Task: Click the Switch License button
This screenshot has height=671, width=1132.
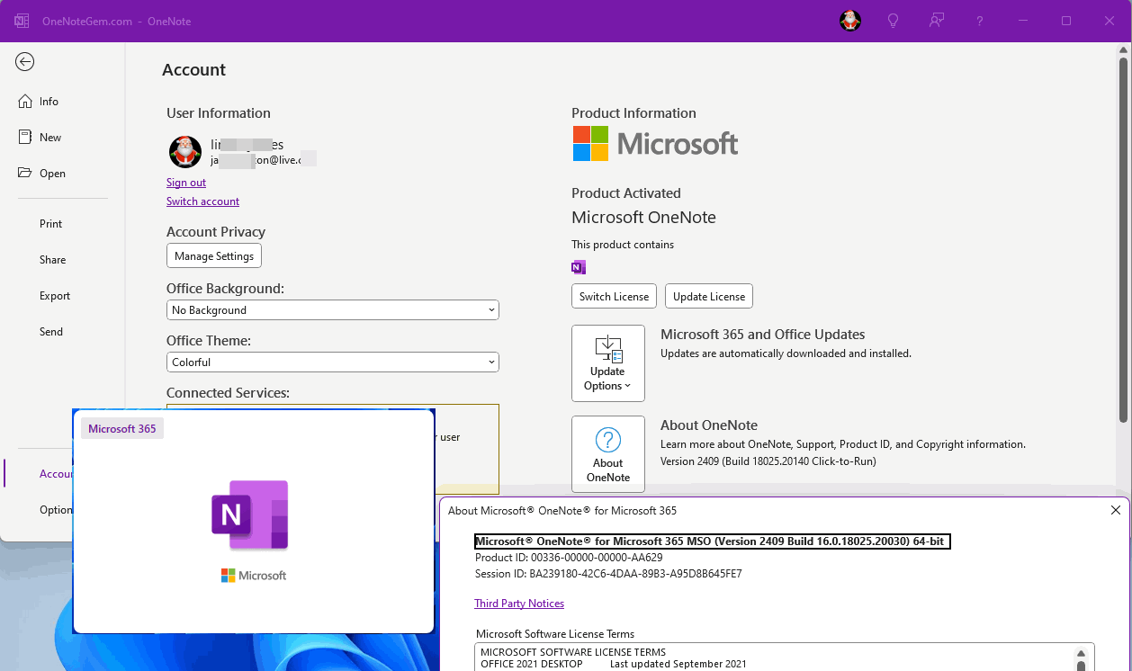Action: (614, 297)
